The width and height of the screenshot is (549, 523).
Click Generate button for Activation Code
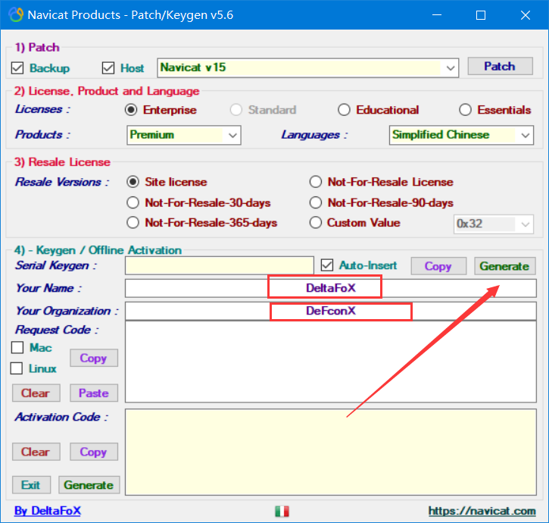point(89,485)
